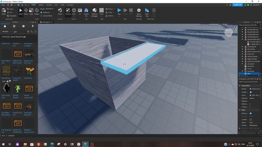
Task: Switch to the AVATAR ribbon tab
Action: [x=49, y=5]
